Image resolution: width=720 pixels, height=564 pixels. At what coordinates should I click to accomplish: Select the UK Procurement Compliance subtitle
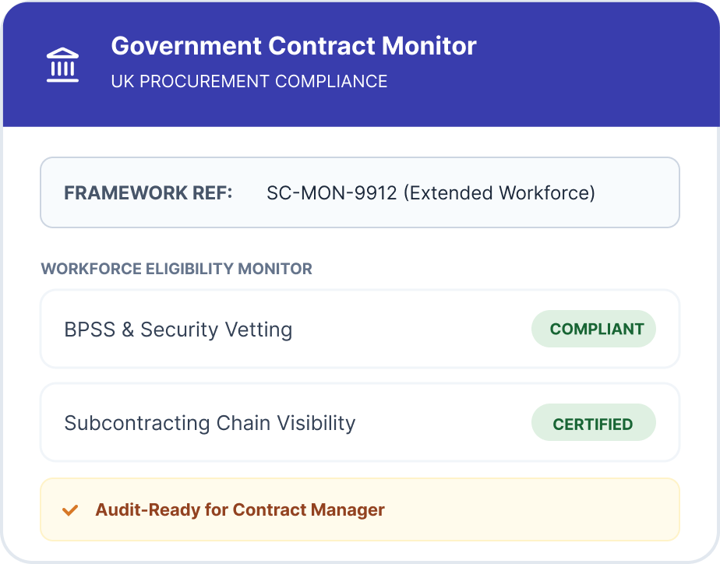[249, 81]
